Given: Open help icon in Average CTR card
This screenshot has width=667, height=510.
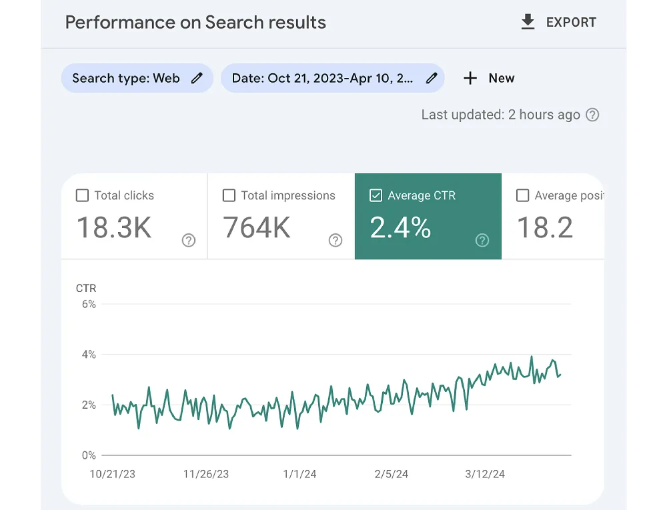Looking at the screenshot, I should pos(482,241).
